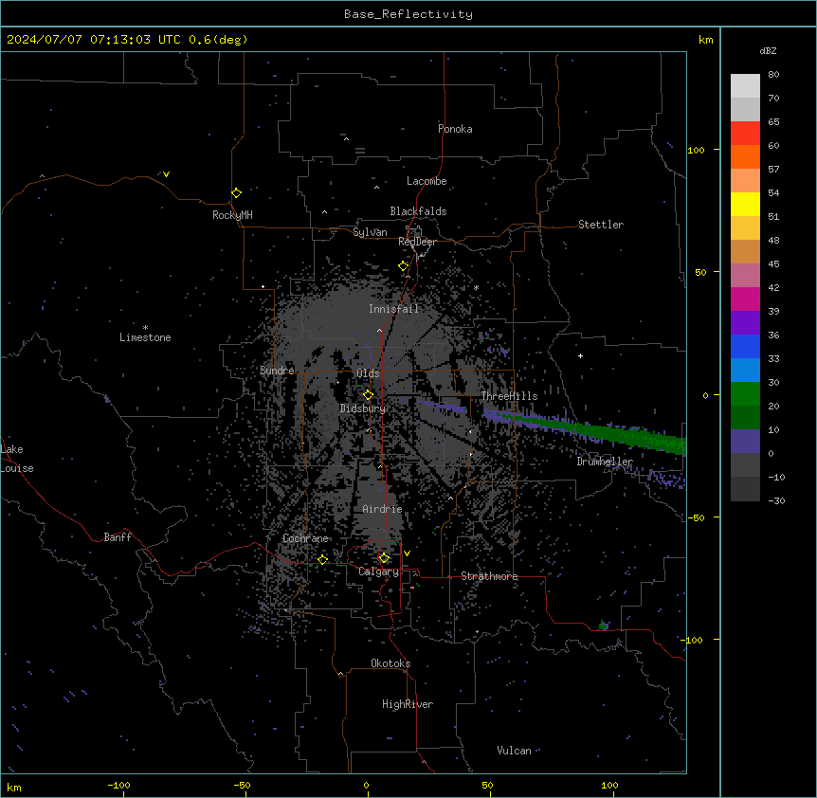
Task: Click the Blackfalds label
Action: click(418, 211)
